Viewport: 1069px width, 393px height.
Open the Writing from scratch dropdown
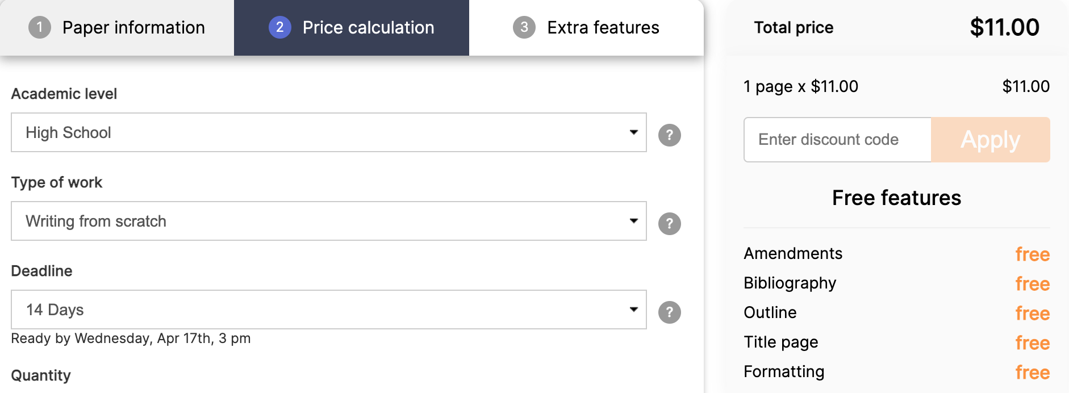pos(329,221)
